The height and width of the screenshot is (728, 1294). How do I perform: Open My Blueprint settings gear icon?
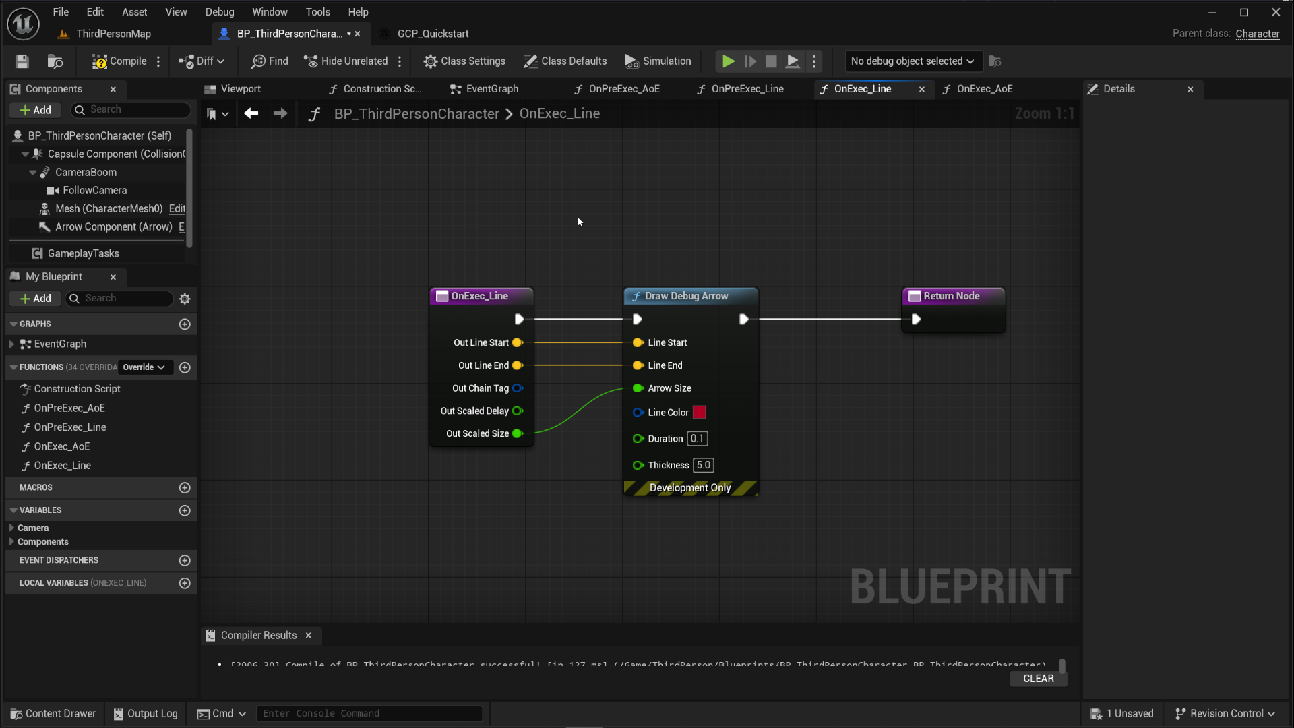tap(185, 299)
